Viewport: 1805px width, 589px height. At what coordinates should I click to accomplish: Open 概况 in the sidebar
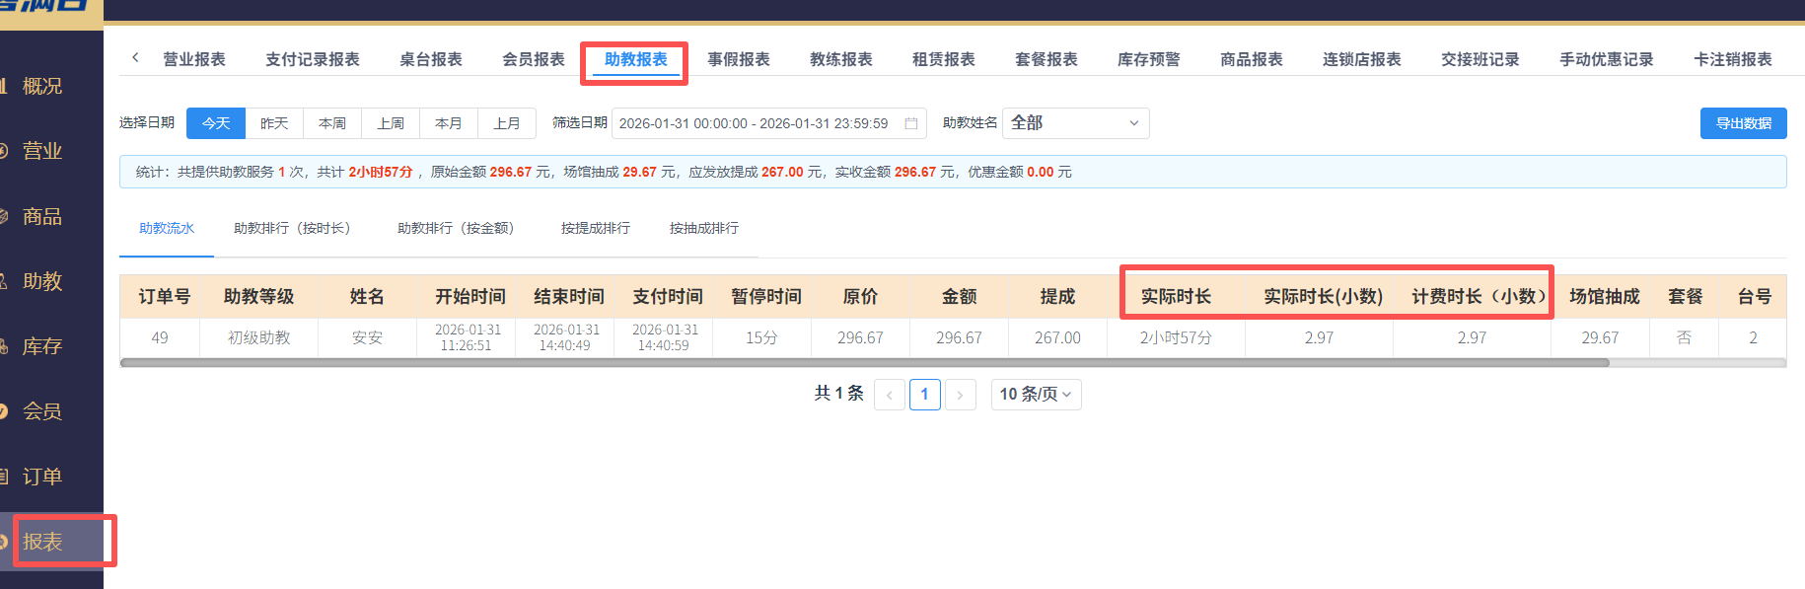point(41,86)
